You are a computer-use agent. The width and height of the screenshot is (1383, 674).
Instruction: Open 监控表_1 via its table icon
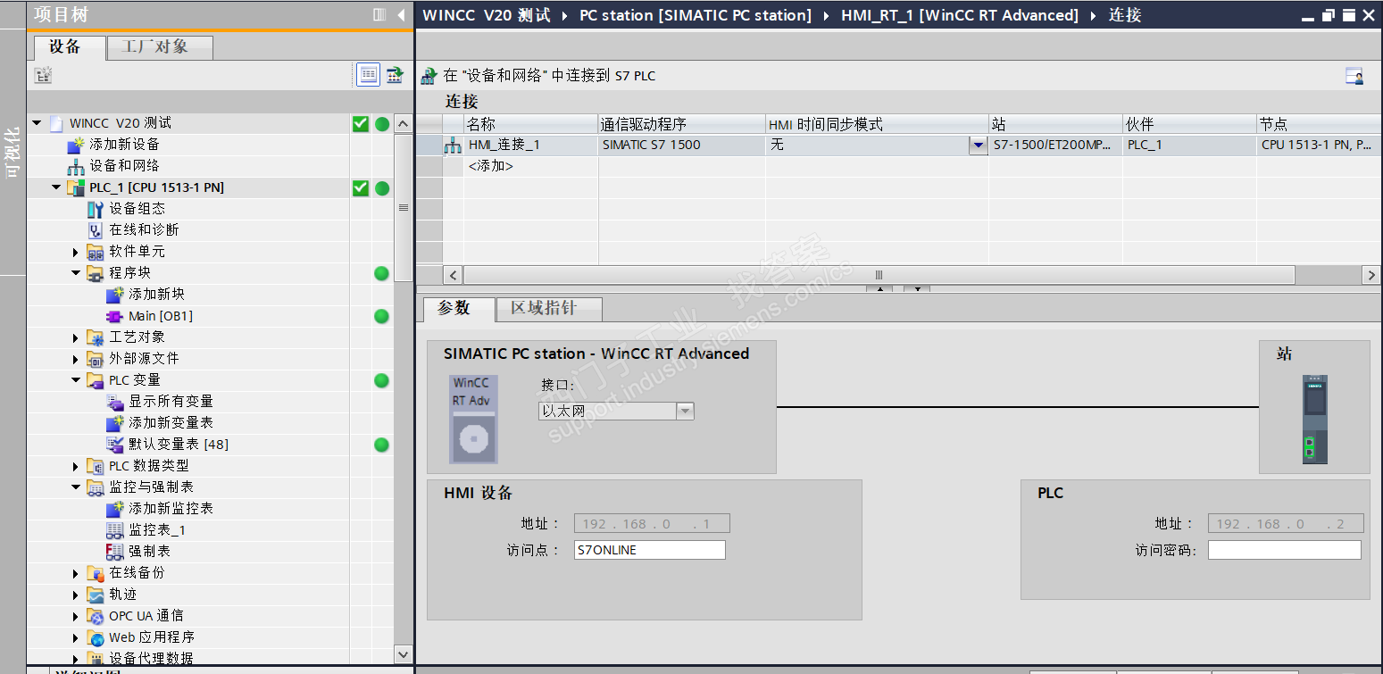(115, 530)
